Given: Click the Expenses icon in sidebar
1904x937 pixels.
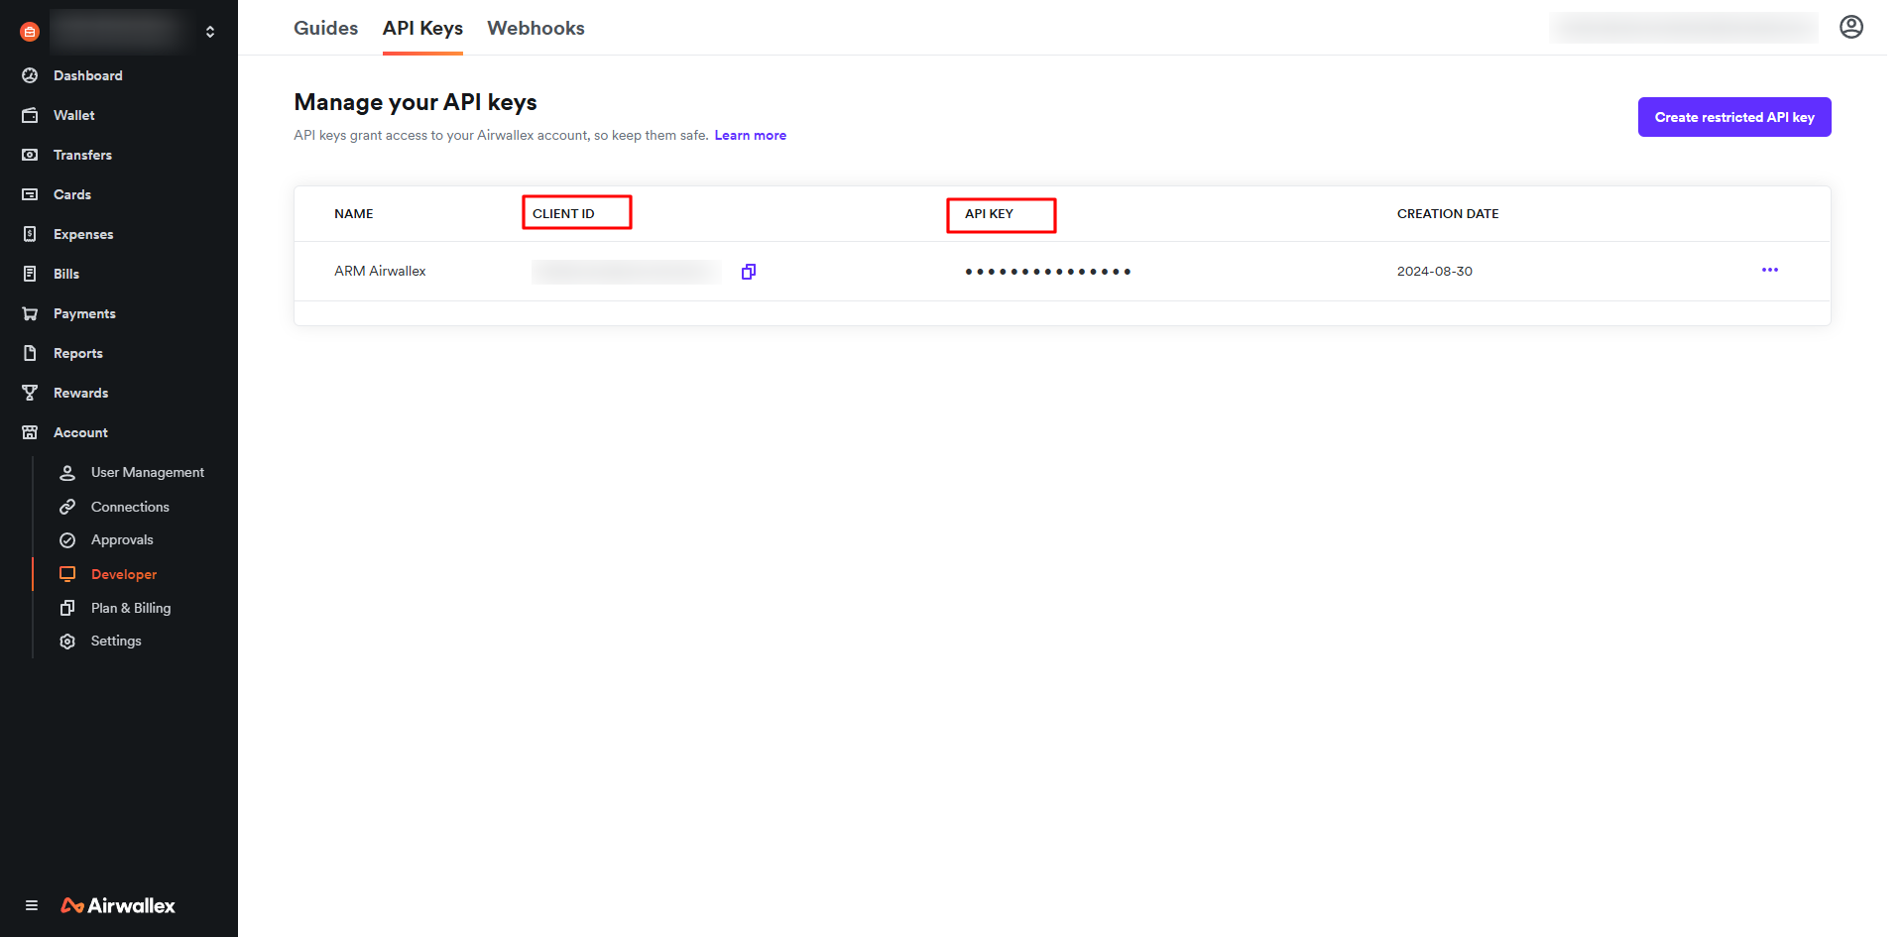Looking at the screenshot, I should pyautogui.click(x=30, y=234).
